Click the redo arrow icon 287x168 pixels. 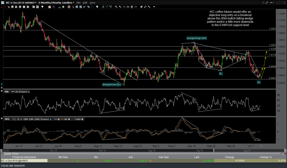coord(88,7)
